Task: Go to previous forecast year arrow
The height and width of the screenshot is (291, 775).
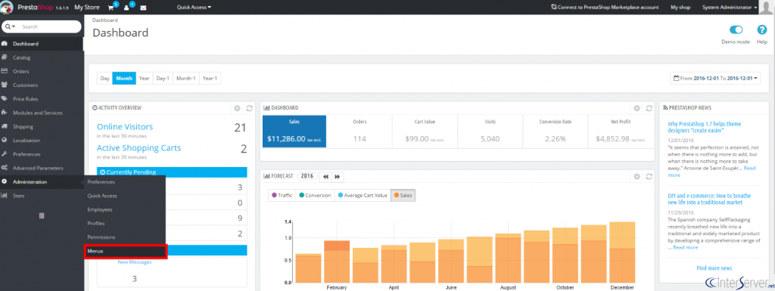Action: coord(325,176)
